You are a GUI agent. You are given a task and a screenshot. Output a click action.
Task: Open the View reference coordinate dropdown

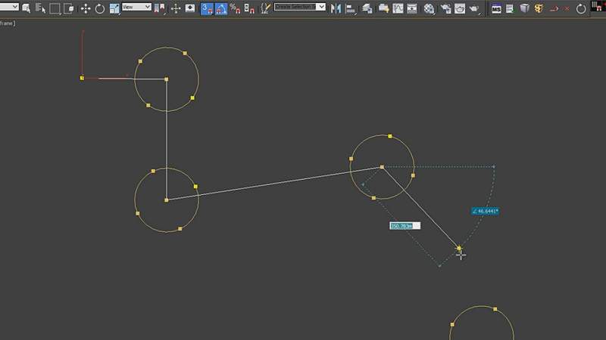[x=137, y=7]
